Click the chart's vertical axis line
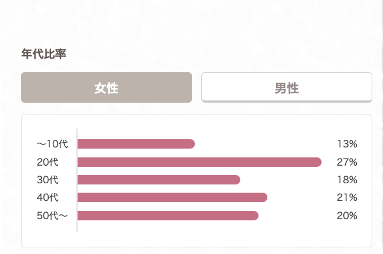 tap(77, 228)
